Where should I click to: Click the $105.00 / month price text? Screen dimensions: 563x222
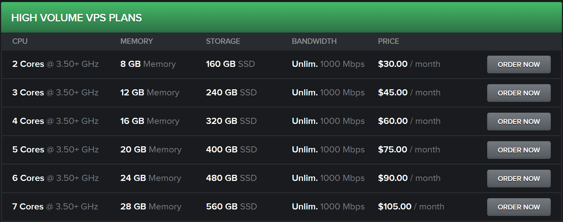point(411,206)
